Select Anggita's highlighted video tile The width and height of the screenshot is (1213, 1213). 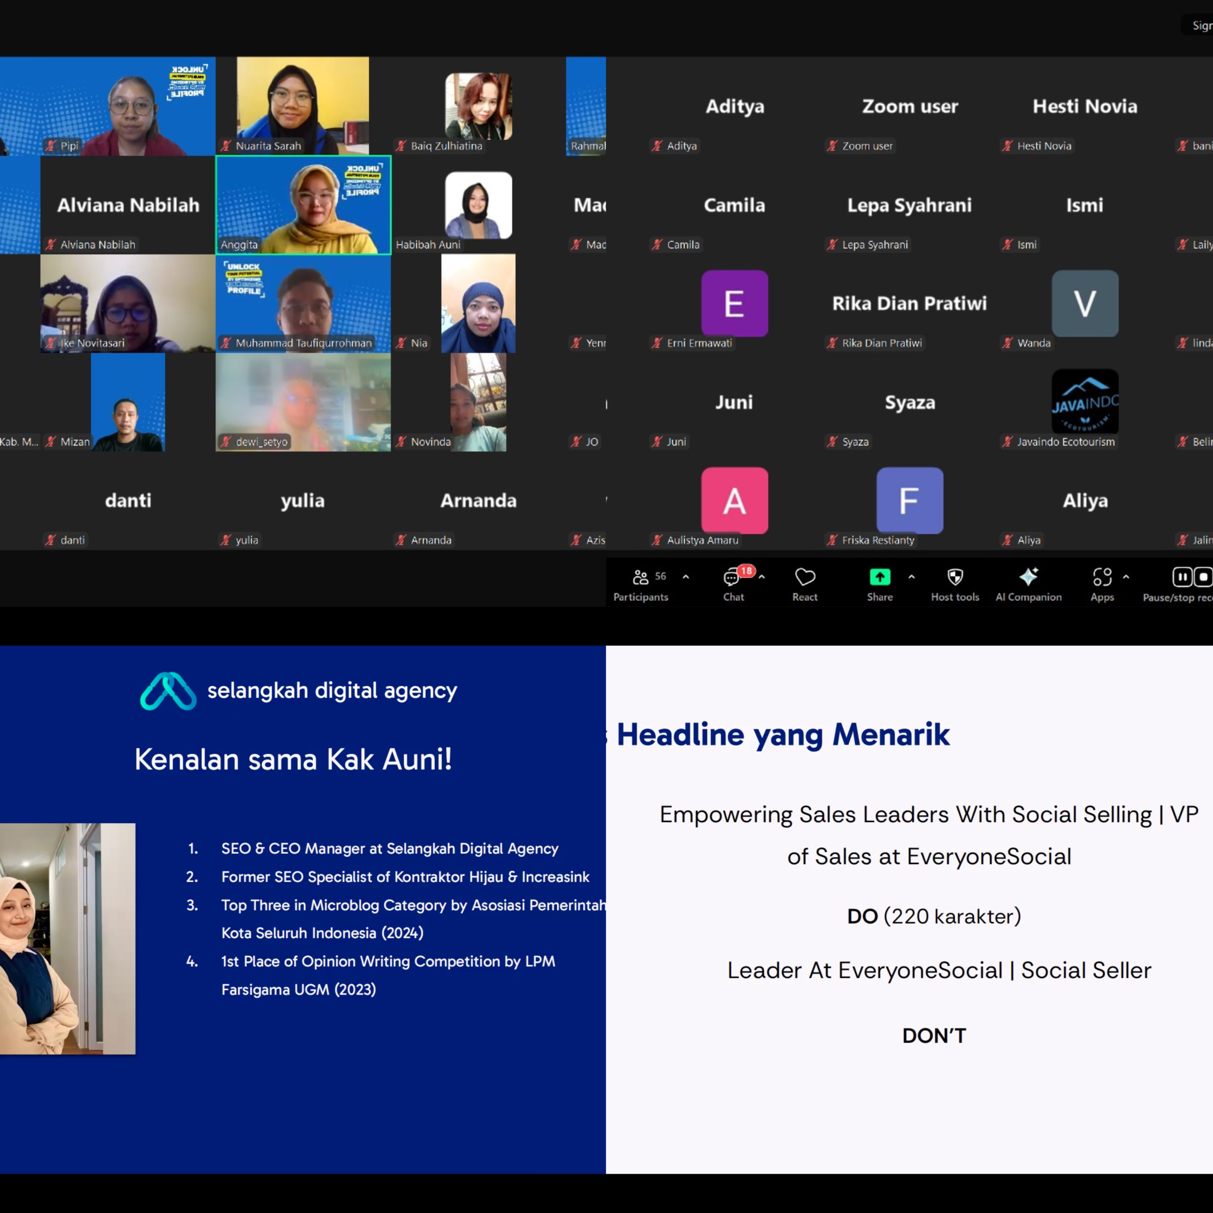[303, 205]
